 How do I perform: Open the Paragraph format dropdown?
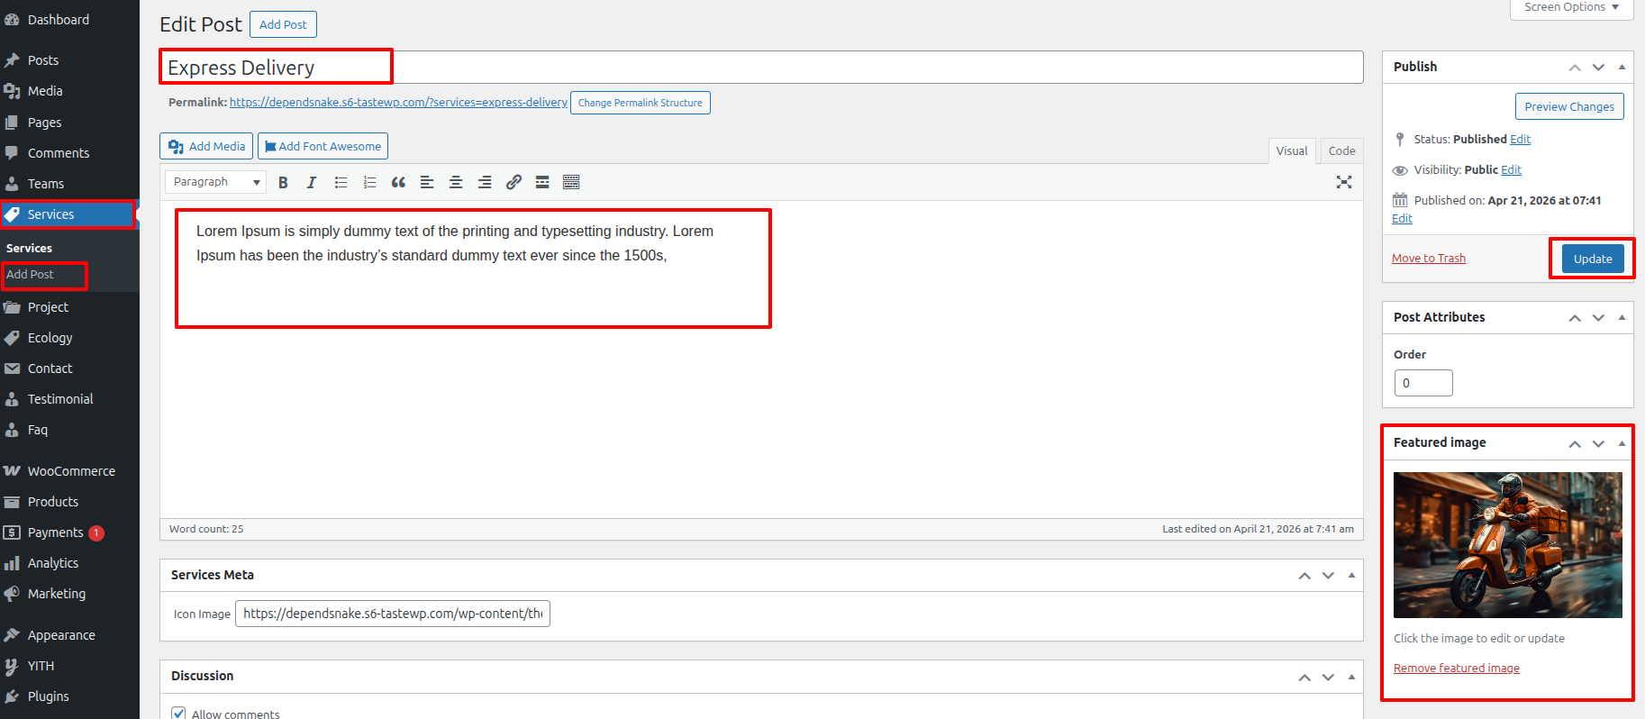pos(215,182)
